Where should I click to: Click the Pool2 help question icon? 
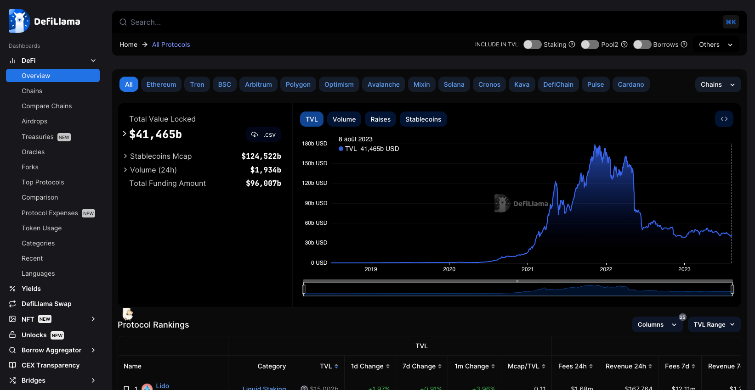tap(624, 45)
